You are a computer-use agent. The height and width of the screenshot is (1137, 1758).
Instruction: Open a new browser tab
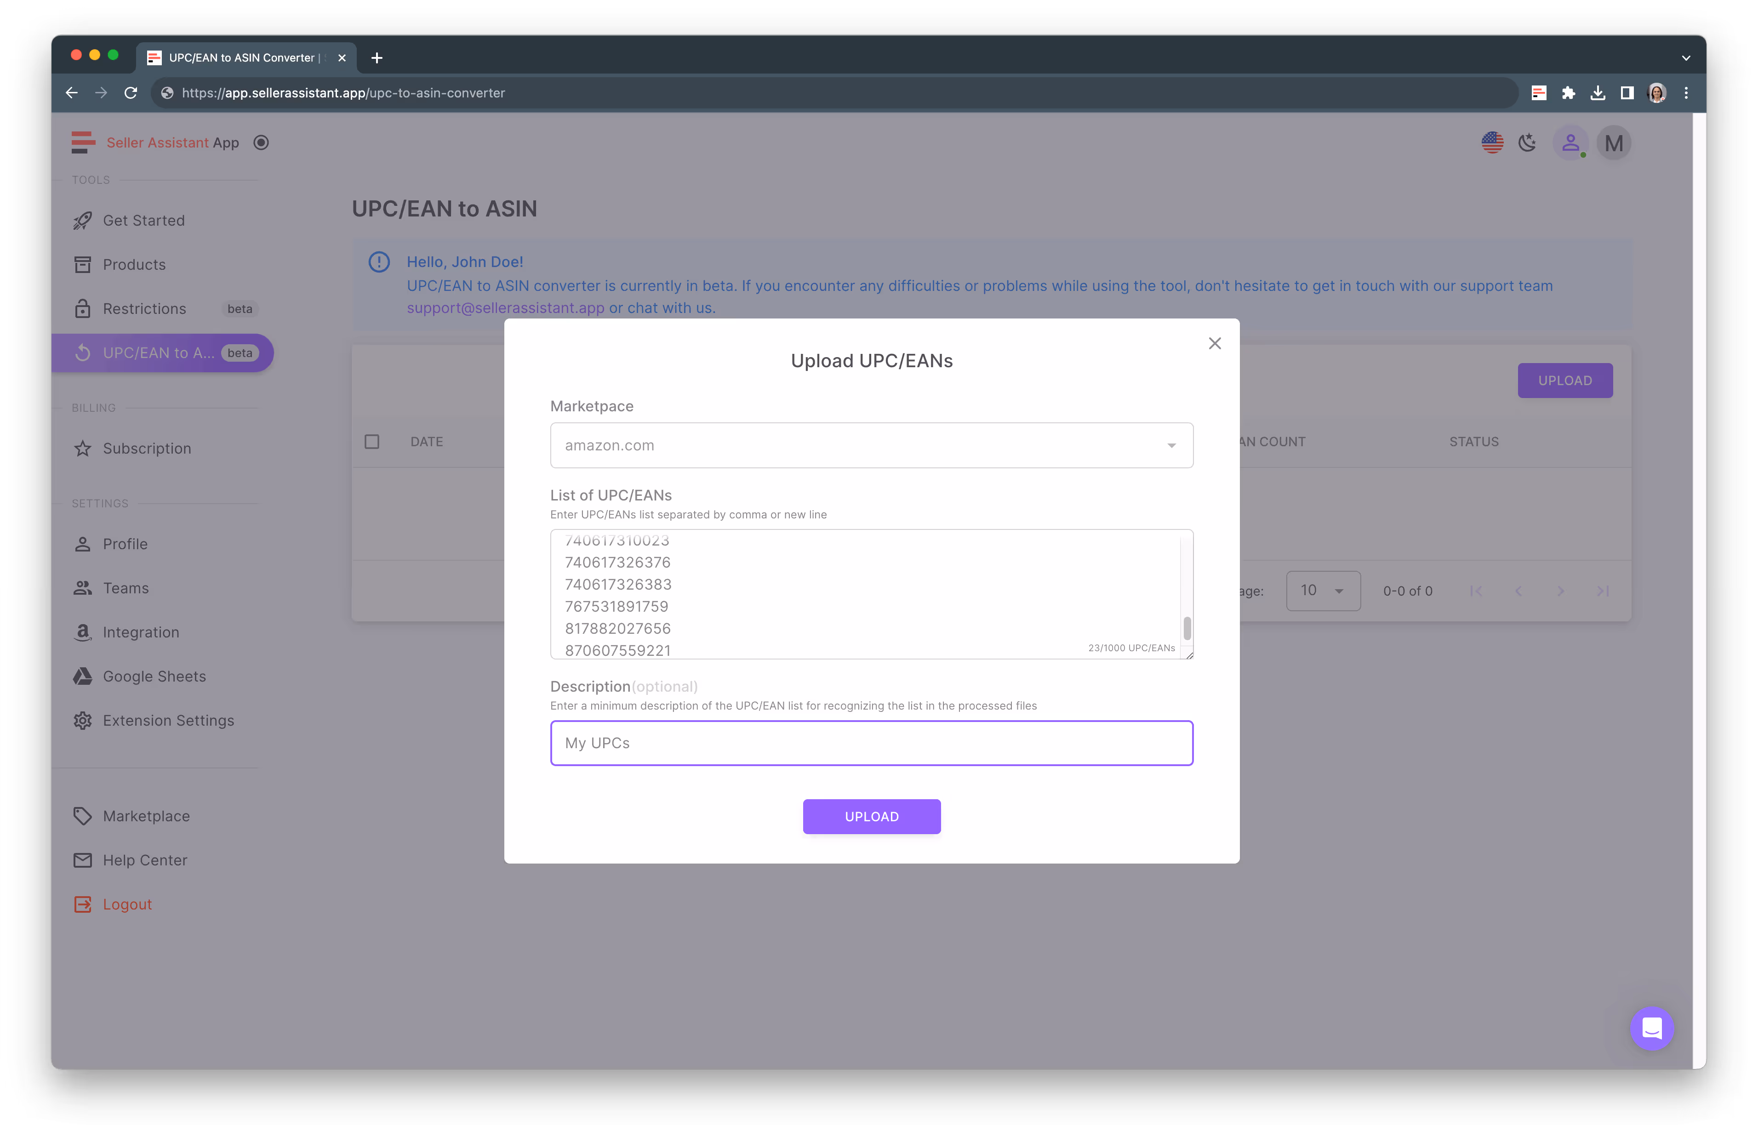tap(377, 57)
